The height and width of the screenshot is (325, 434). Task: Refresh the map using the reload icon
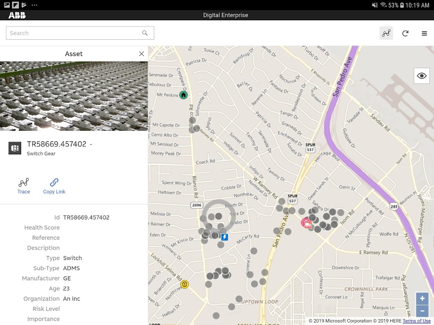point(405,33)
